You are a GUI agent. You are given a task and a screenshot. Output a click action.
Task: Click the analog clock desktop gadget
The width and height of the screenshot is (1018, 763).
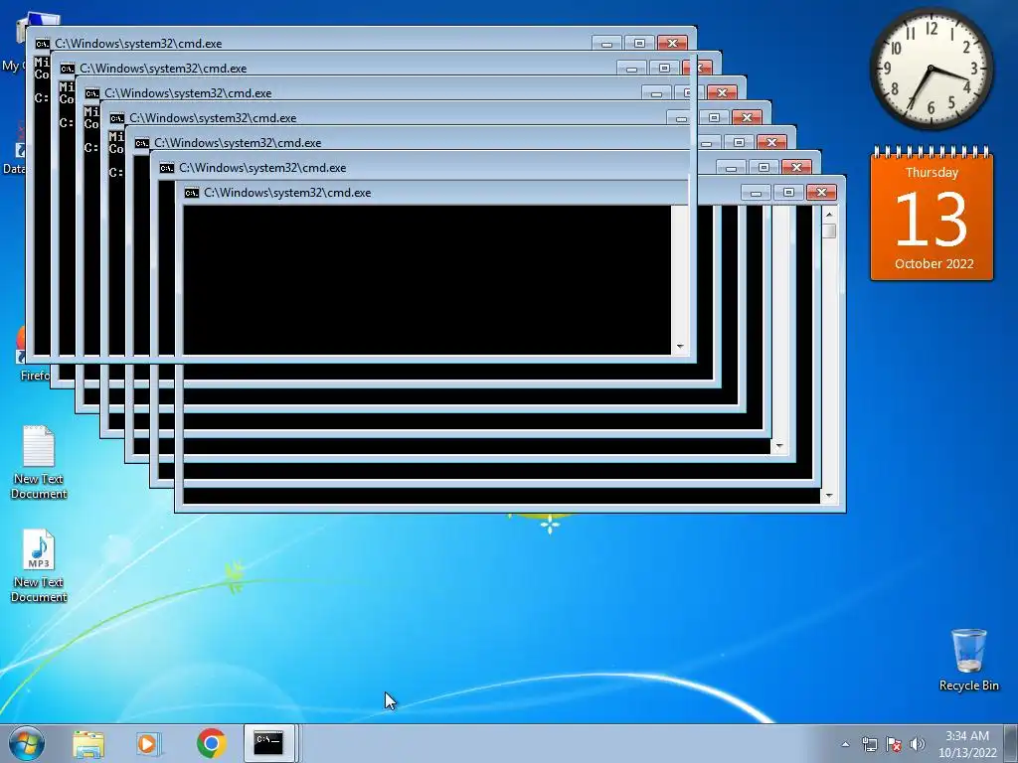pos(931,69)
